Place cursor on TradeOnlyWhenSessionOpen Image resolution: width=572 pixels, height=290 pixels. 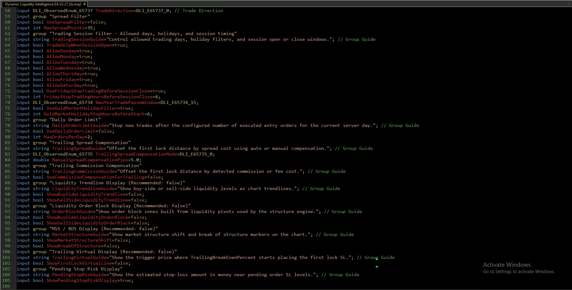pyautogui.click(x=79, y=45)
